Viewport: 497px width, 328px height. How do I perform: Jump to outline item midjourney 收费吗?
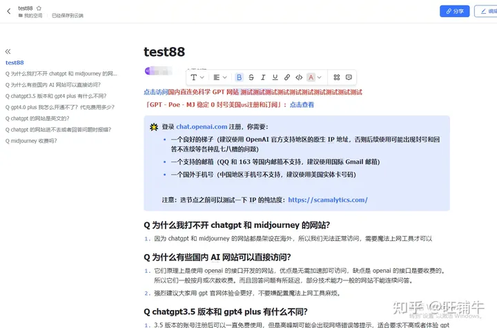click(x=31, y=141)
